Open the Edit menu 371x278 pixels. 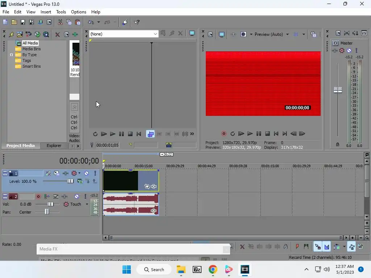click(17, 12)
